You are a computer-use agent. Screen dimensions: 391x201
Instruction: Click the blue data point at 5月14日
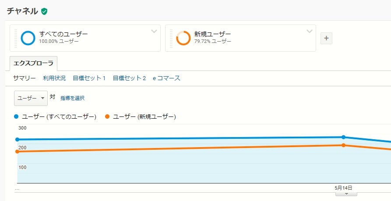pos(343,137)
